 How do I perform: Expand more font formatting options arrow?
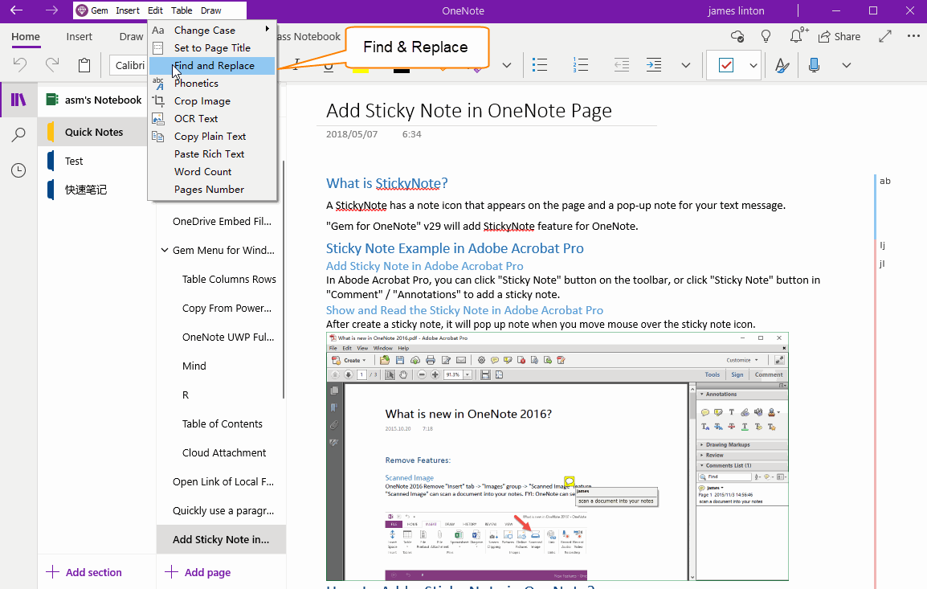point(507,65)
